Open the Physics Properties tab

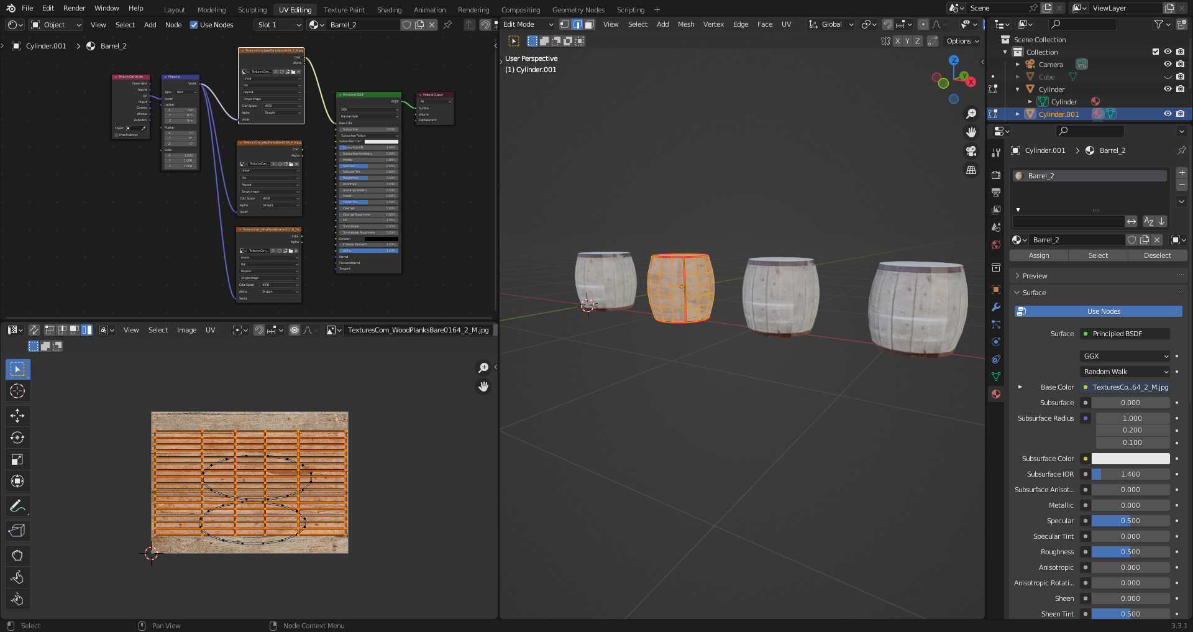coord(995,342)
